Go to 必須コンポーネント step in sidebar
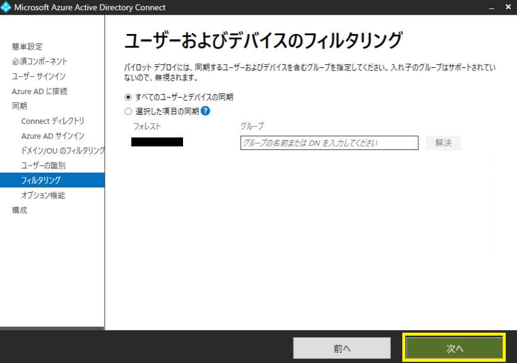Image resolution: width=517 pixels, height=363 pixels. coord(40,61)
